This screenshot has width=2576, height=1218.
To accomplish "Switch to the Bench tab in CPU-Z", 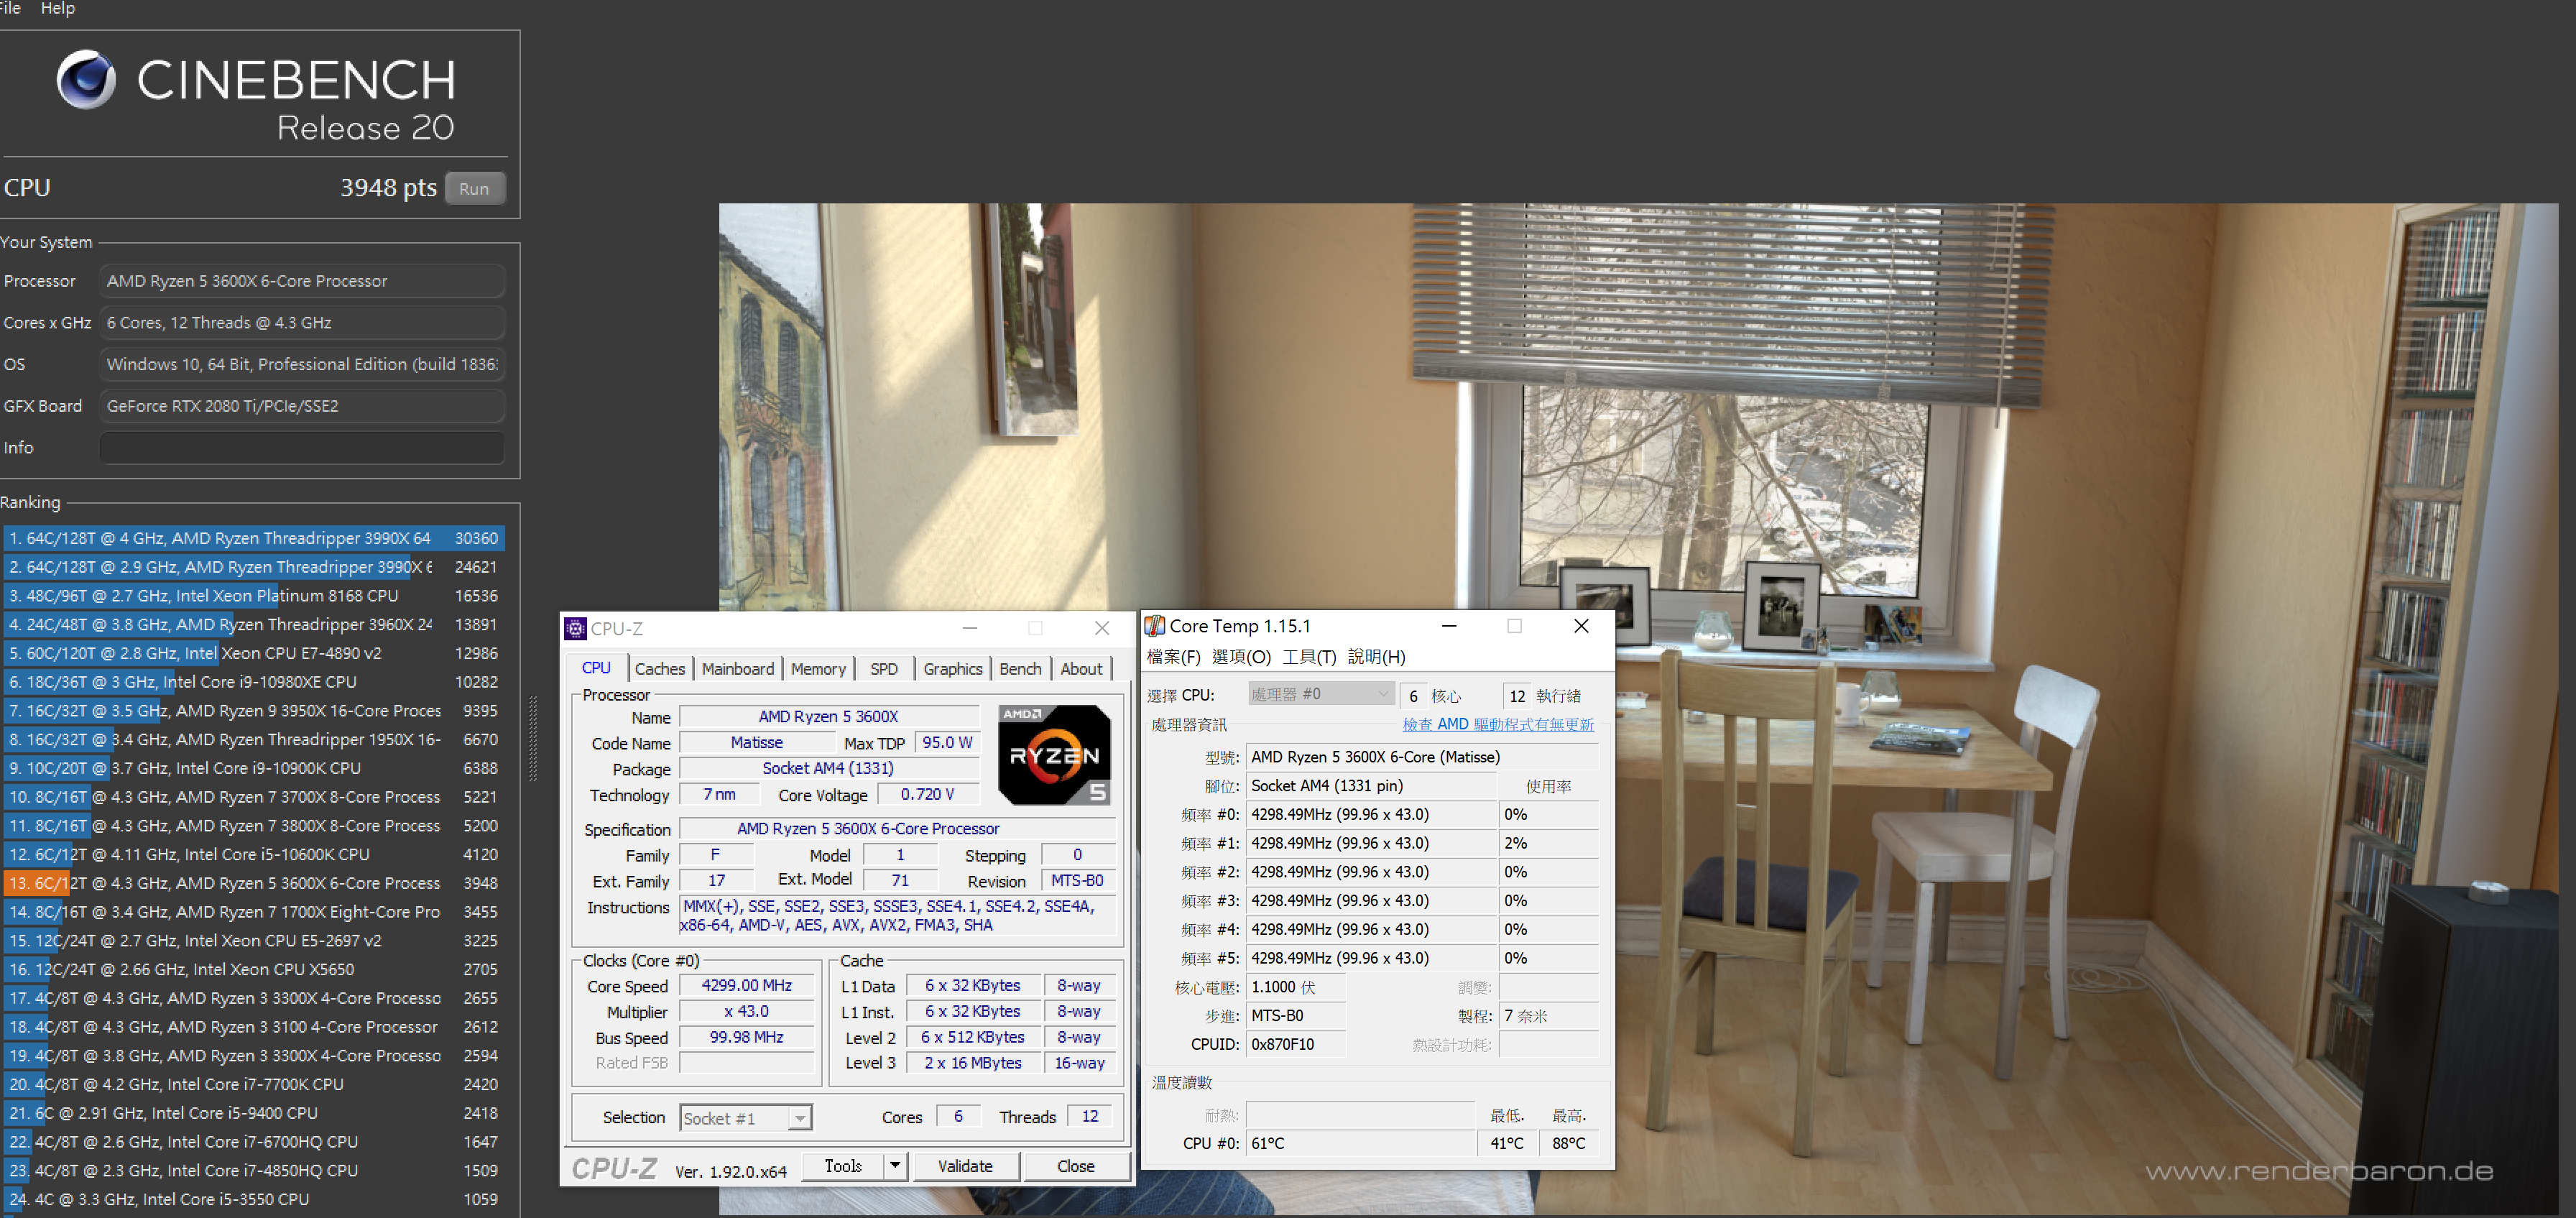I will pos(1020,669).
